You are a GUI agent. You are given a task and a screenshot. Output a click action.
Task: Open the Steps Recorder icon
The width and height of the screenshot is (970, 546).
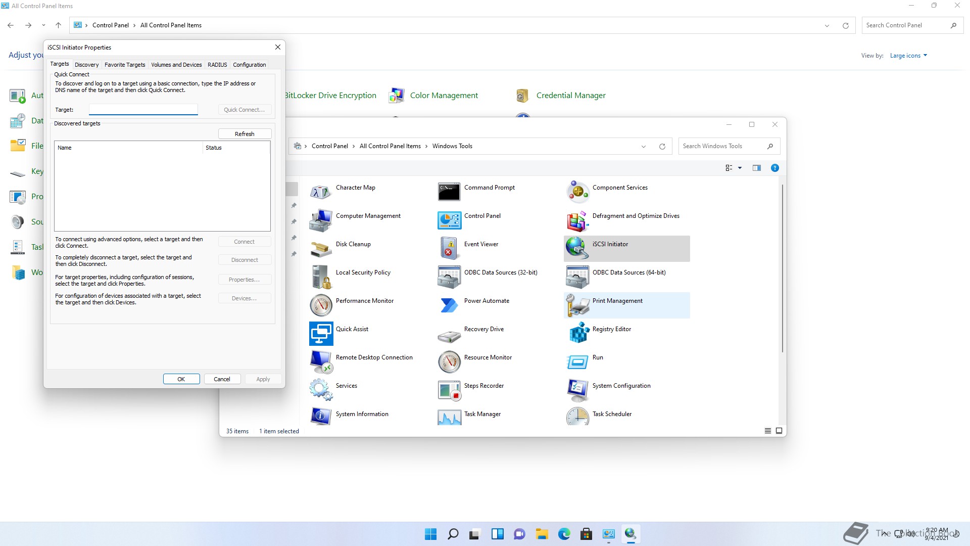coord(449,390)
